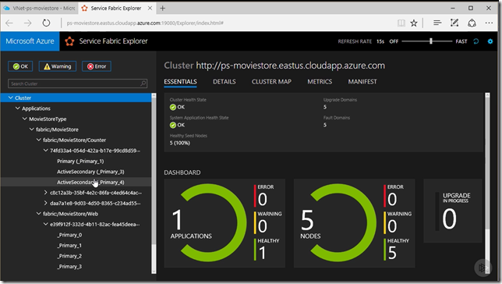Open the reading view book icon
This screenshot has width=502, height=284.
click(x=401, y=23)
